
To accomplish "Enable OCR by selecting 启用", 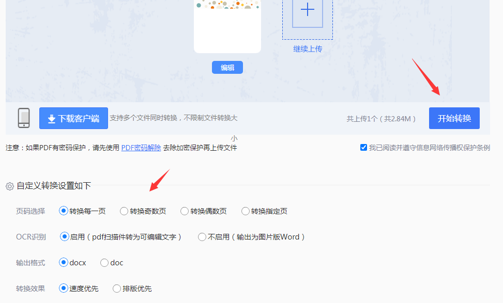I will coord(63,236).
